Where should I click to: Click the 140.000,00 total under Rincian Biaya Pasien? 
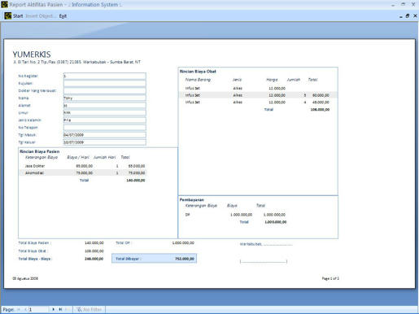136,180
